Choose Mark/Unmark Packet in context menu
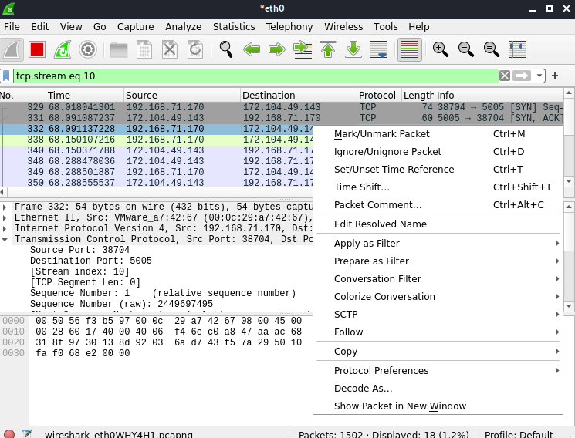 click(x=381, y=134)
